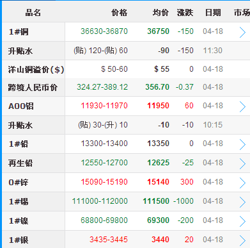Click change value -1000
The image size is (250, 248).
tap(184, 201)
